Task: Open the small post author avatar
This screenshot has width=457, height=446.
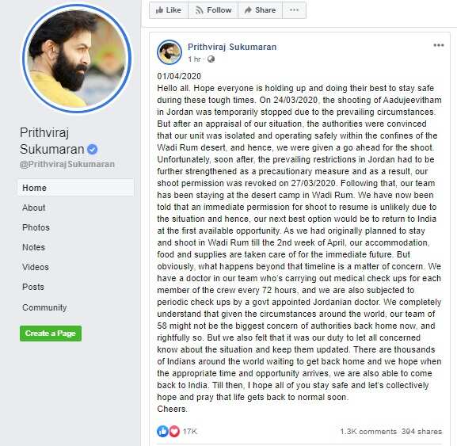Action: [x=169, y=52]
